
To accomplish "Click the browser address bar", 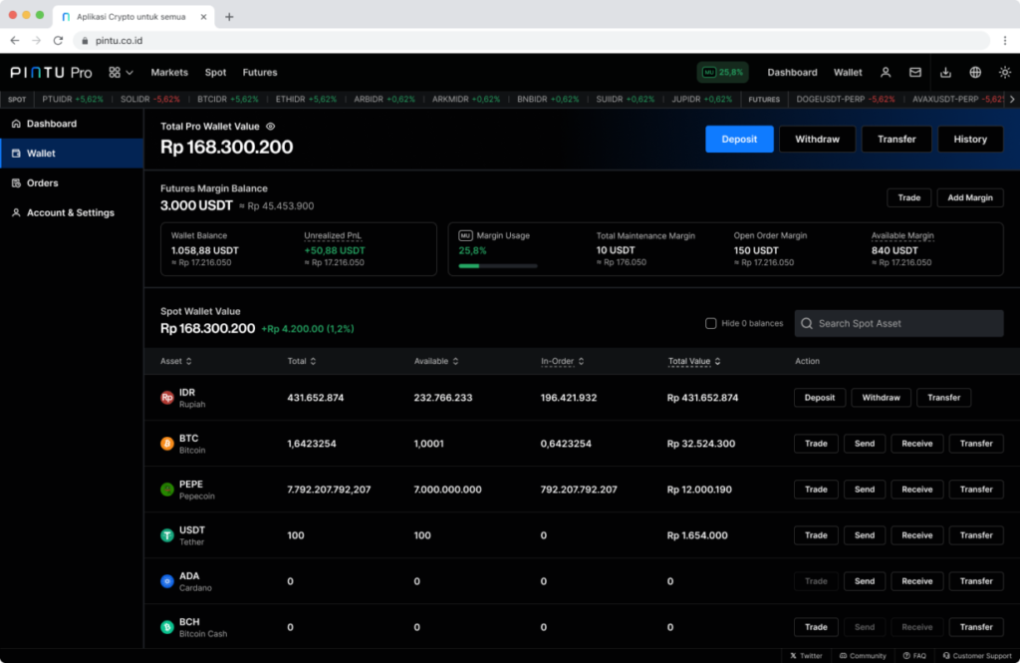I will coord(531,41).
